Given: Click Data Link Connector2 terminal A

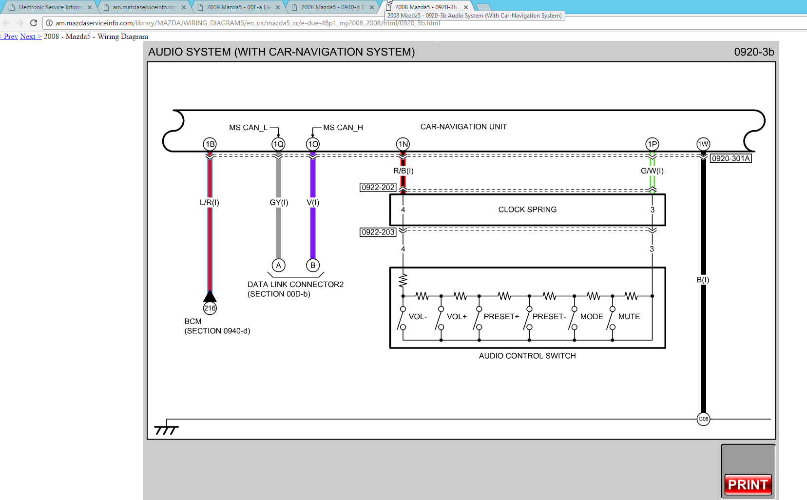Looking at the screenshot, I should [278, 265].
